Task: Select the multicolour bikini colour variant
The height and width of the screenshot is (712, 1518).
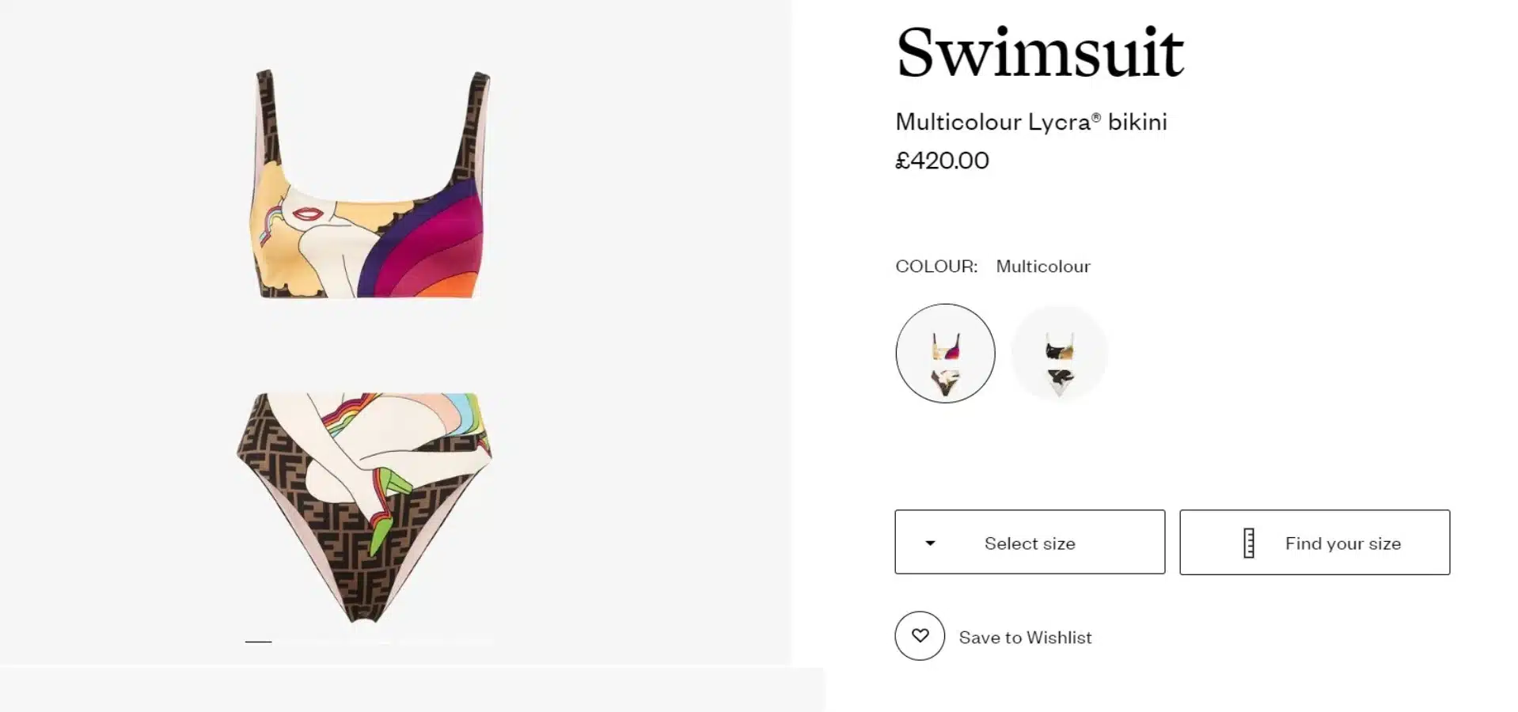Action: 945,353
